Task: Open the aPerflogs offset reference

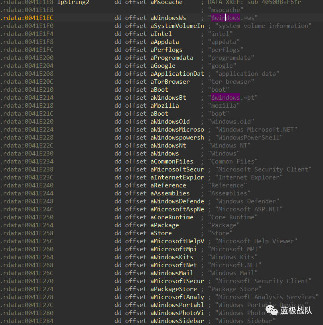Action: point(166,50)
